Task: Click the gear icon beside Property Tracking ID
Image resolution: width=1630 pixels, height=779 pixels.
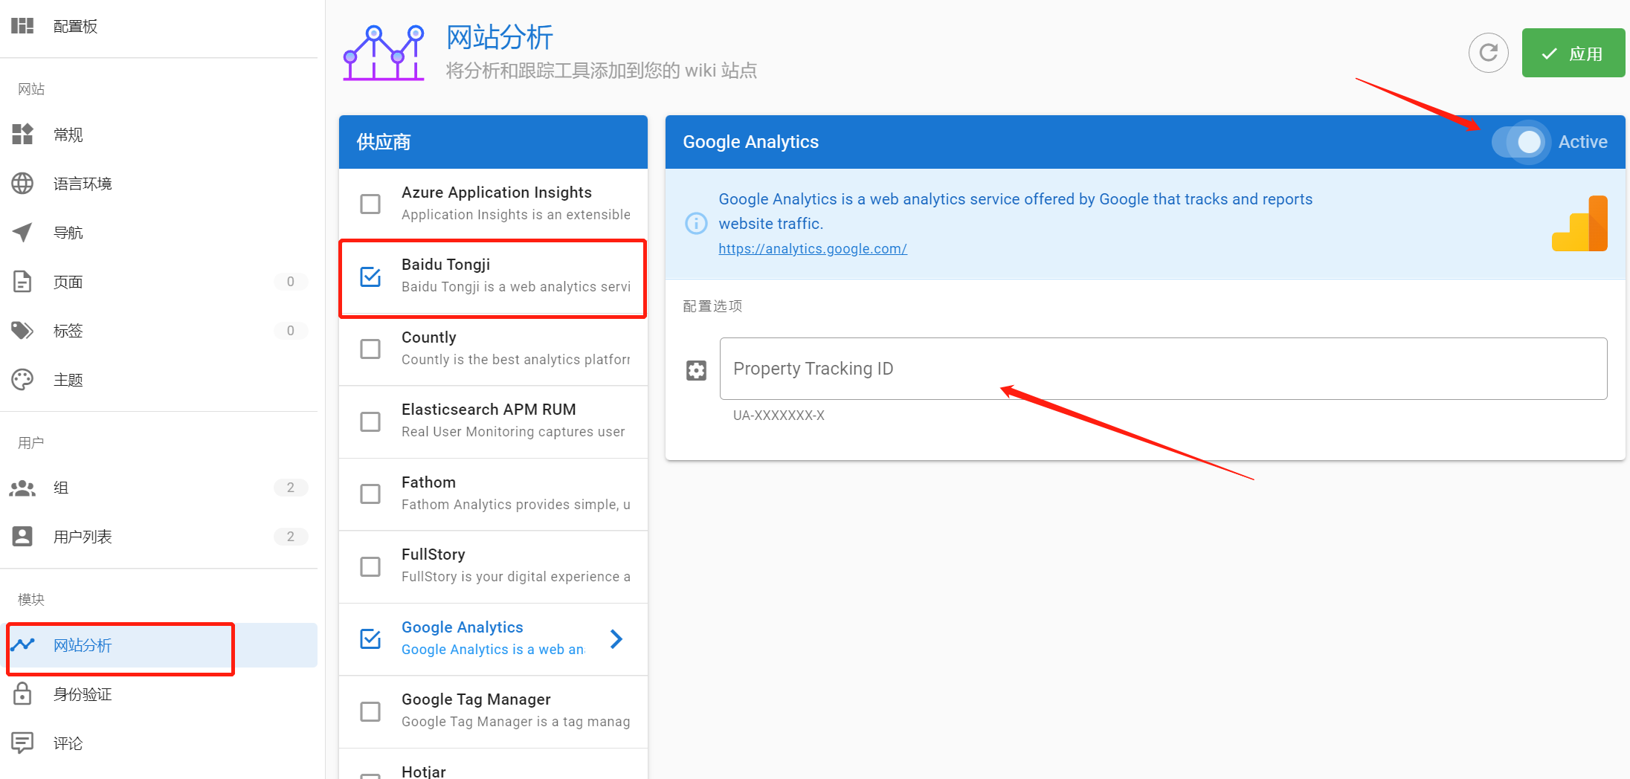Action: click(x=696, y=370)
